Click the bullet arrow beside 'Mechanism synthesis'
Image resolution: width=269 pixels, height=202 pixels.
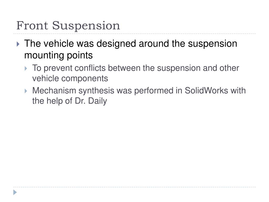pyautogui.click(x=26, y=91)
